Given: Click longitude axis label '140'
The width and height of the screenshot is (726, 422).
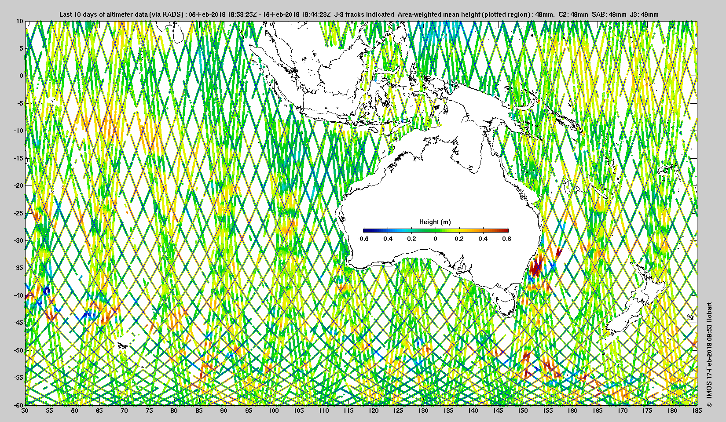Looking at the screenshot, I should point(473,411).
